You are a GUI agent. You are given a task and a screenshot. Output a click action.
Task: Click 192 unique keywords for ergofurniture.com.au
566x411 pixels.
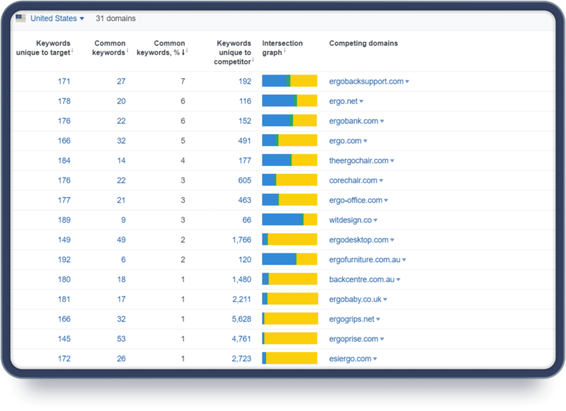[x=64, y=260]
